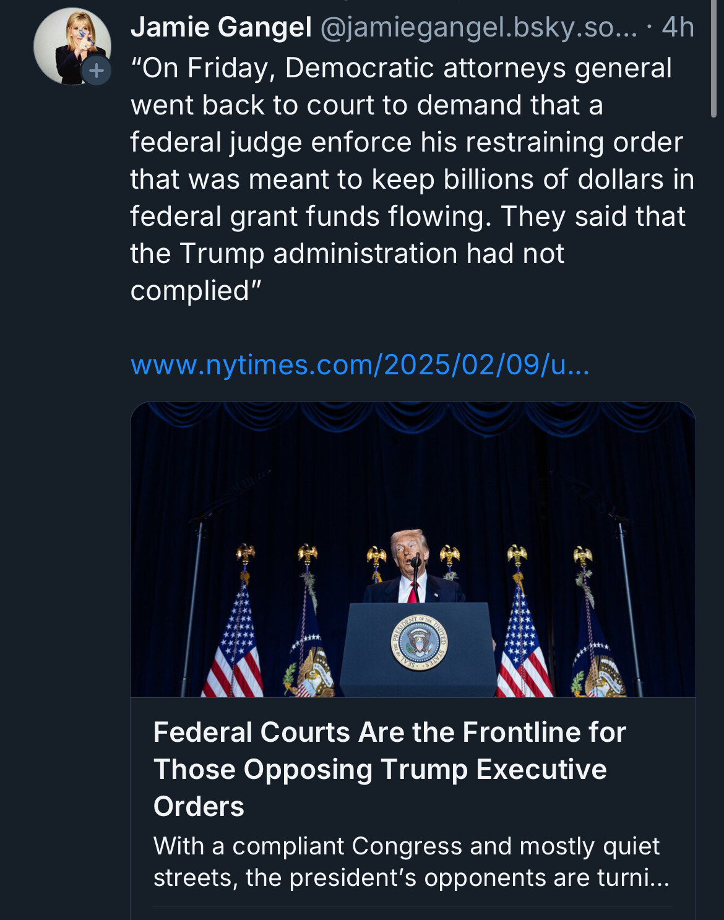Click the 'With a compliant Congress' card description

[410, 861]
